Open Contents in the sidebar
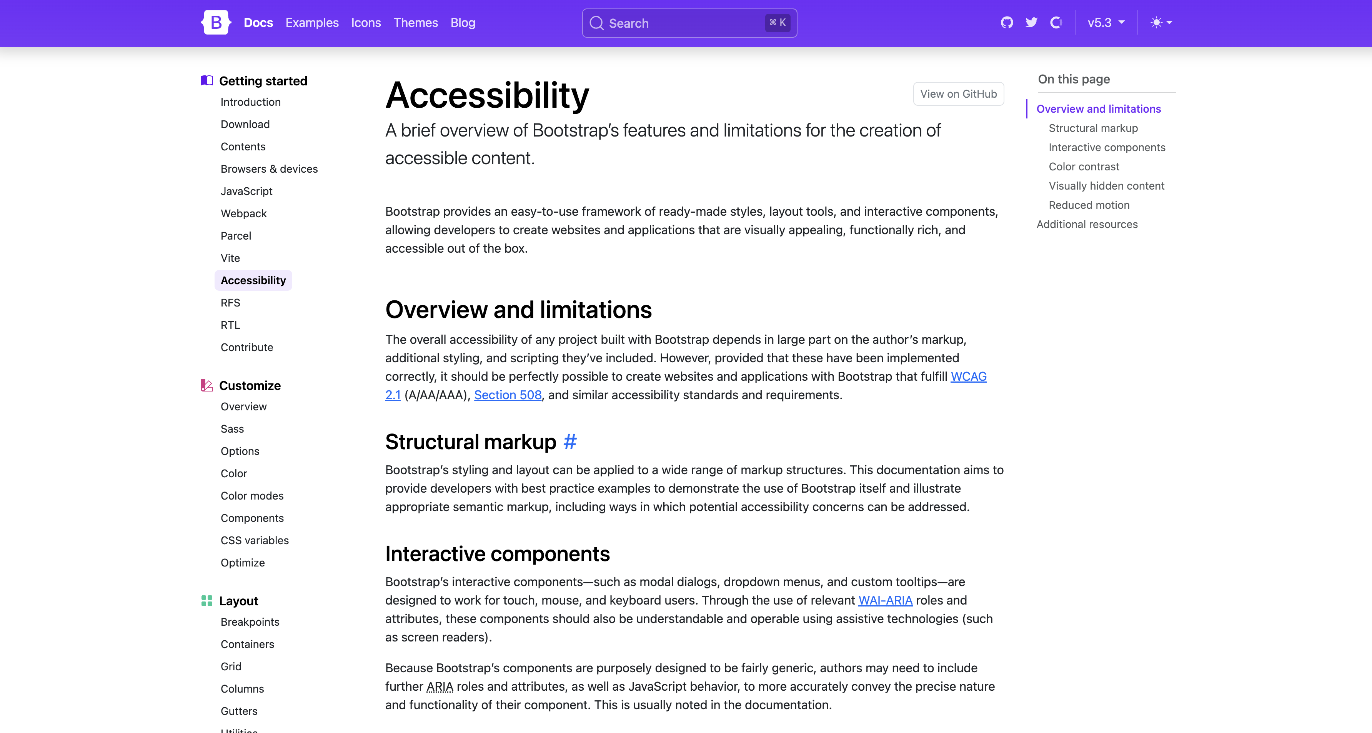This screenshot has width=1372, height=733. (243, 147)
